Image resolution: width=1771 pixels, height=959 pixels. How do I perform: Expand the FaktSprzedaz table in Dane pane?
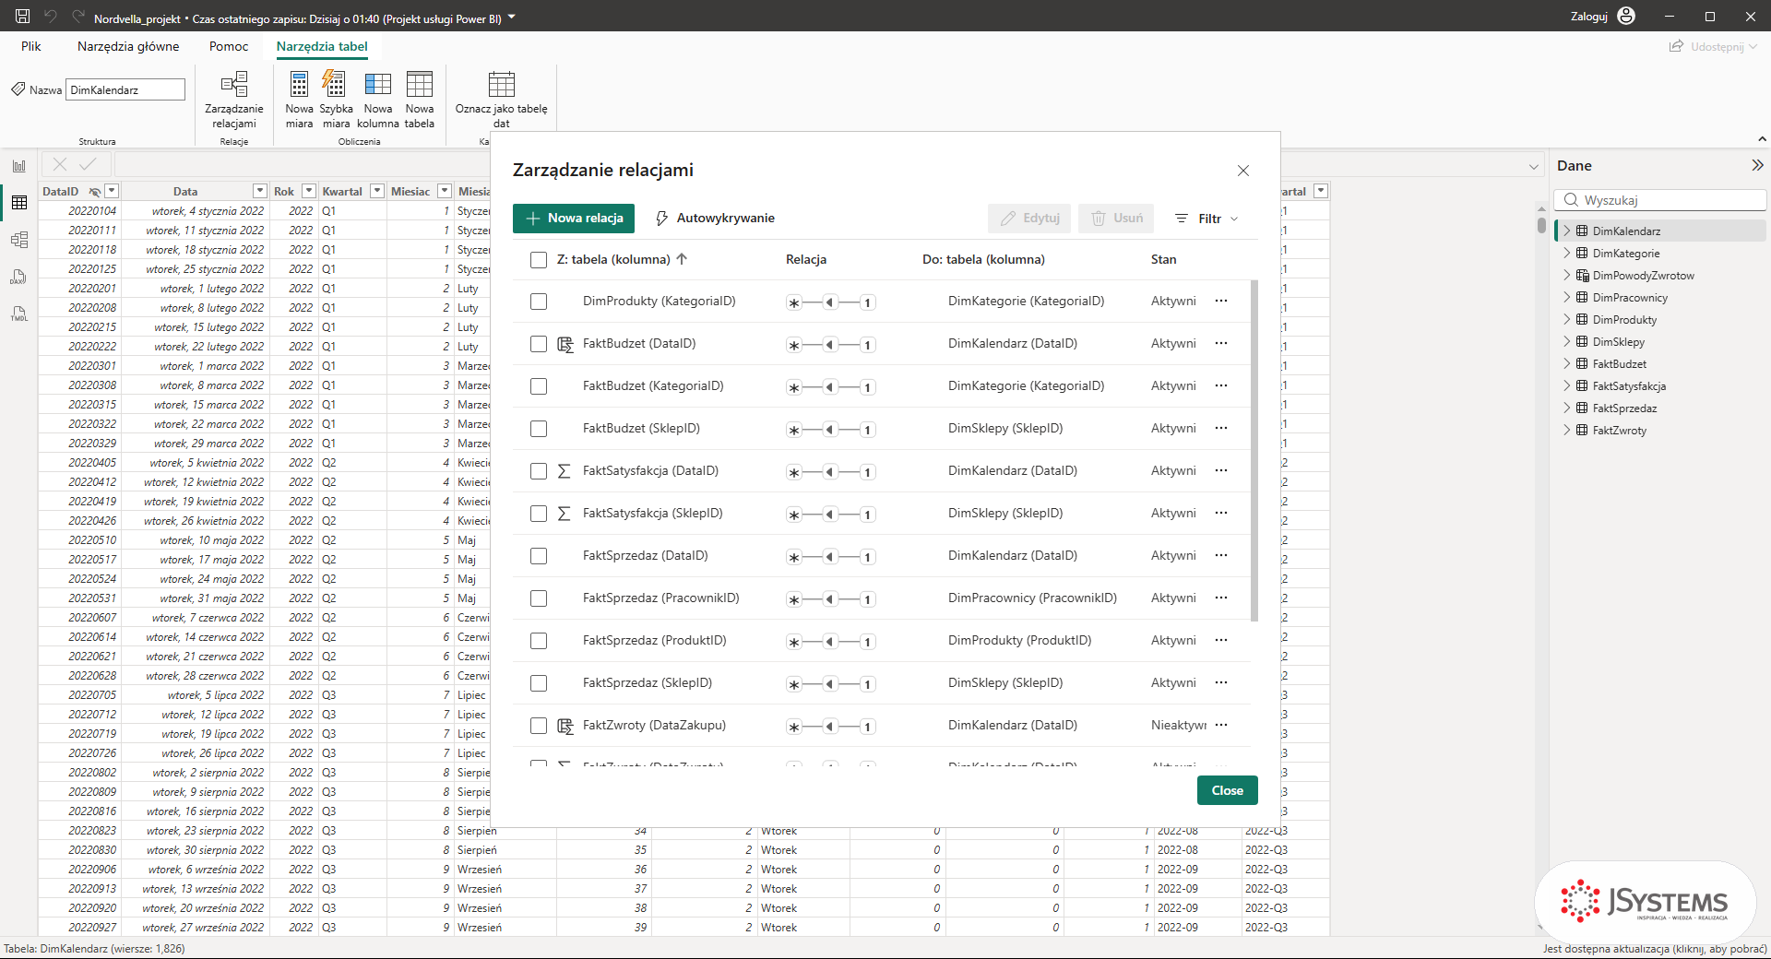(1566, 408)
